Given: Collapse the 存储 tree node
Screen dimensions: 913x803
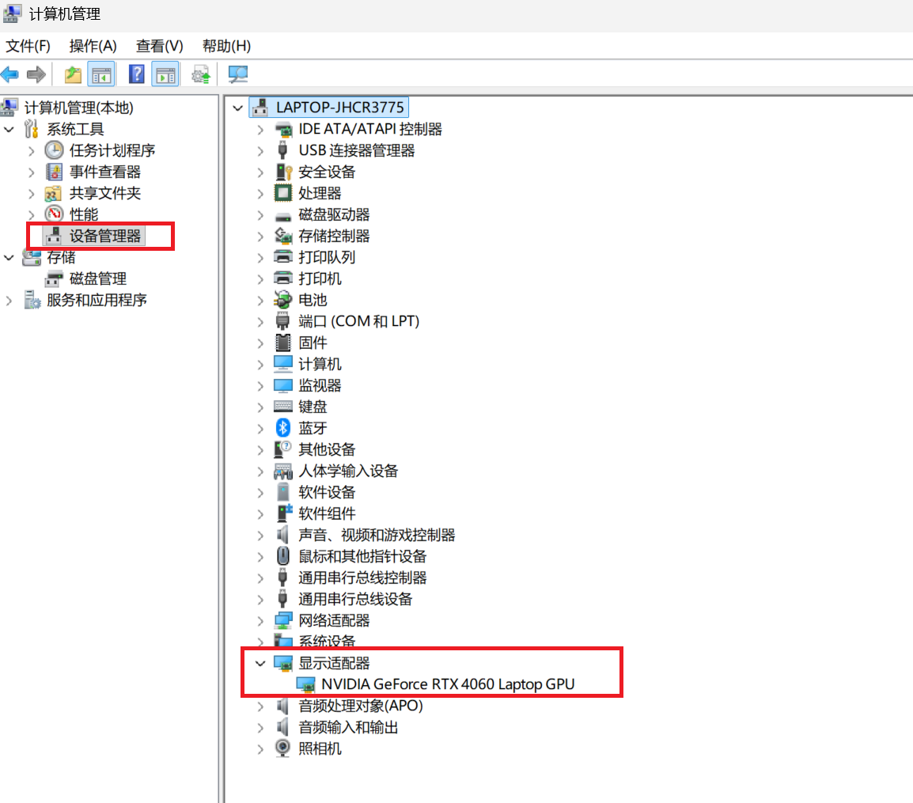Looking at the screenshot, I should pos(9,257).
